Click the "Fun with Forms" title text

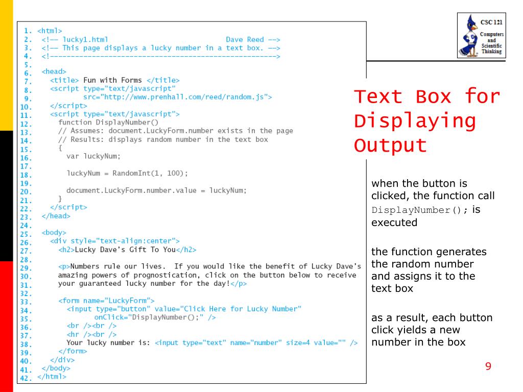pos(112,80)
